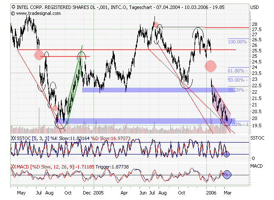The image size is (274, 200).
Task: Click the blue circle marker on MACD panel
Action: (x=227, y=174)
